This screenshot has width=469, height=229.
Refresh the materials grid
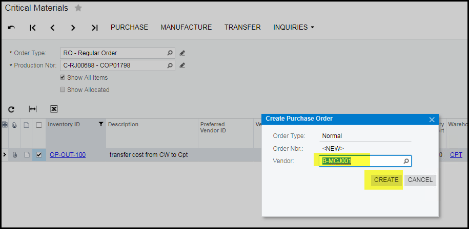[x=11, y=109]
